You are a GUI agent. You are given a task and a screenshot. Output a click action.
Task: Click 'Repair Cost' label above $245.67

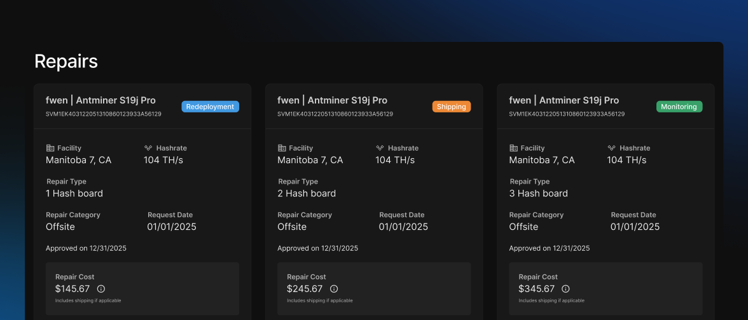click(x=307, y=277)
